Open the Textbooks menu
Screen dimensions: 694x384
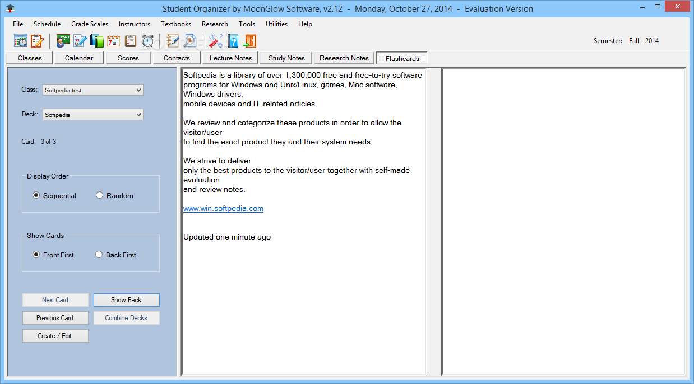(176, 24)
